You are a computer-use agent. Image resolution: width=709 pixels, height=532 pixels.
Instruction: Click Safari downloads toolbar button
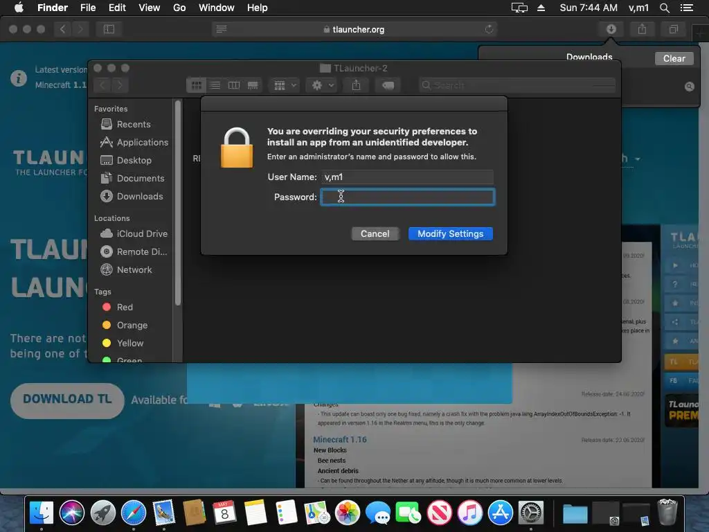(611, 29)
